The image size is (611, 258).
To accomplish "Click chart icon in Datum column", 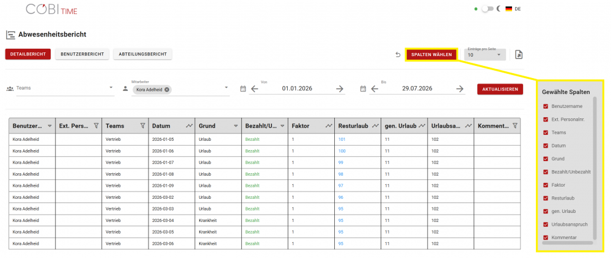I will 189,126.
